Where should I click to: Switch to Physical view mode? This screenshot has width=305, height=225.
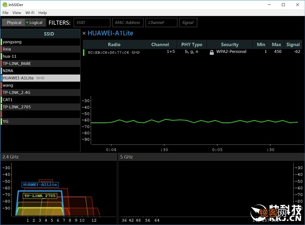(13, 22)
